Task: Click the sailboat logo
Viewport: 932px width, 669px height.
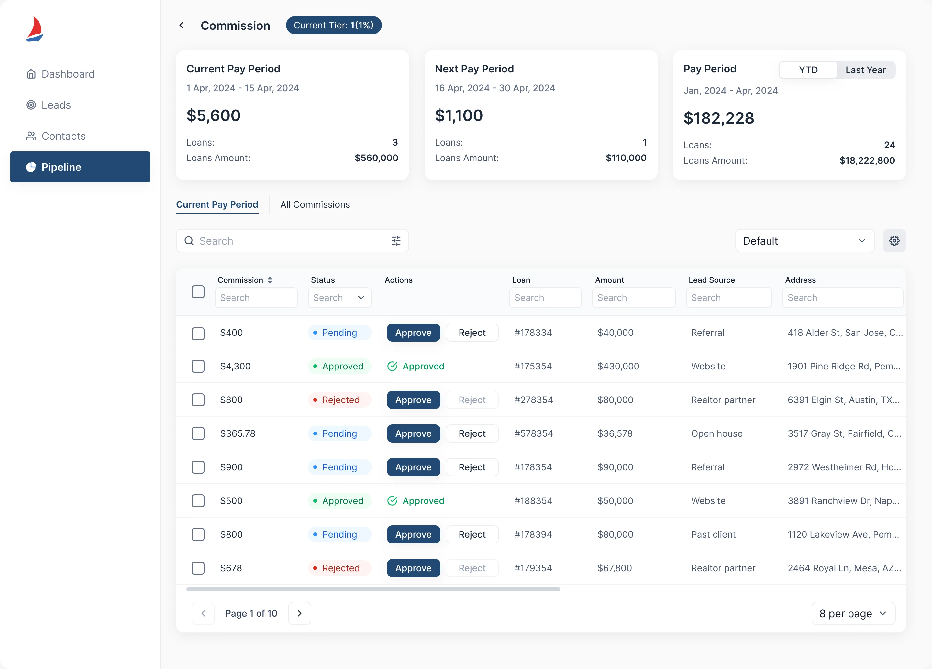Action: coord(35,29)
